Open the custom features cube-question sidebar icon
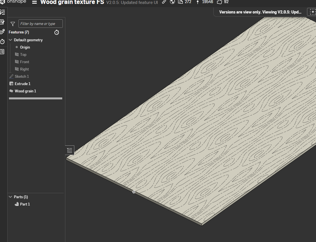The image size is (316, 242). 3,32
